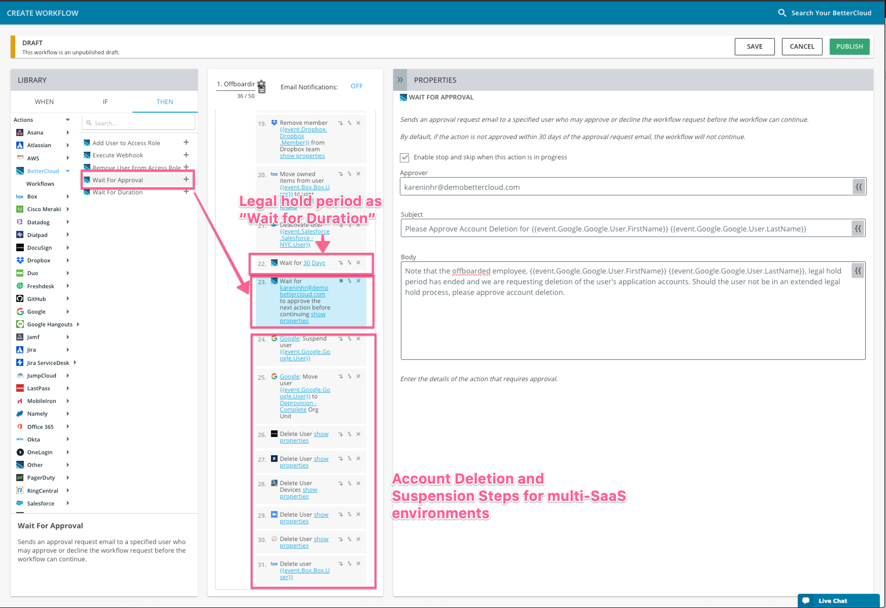Expand the Cisco Meraki actions list
Image resolution: width=886 pixels, height=608 pixels.
pyautogui.click(x=68, y=209)
